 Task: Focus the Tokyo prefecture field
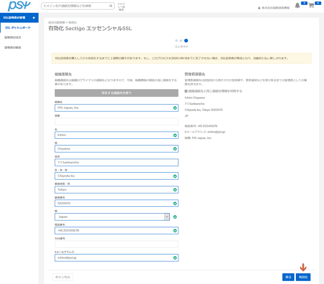(x=117, y=190)
